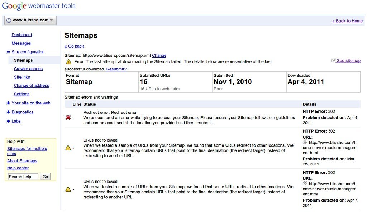Click the See sitemap icon

coord(334,60)
